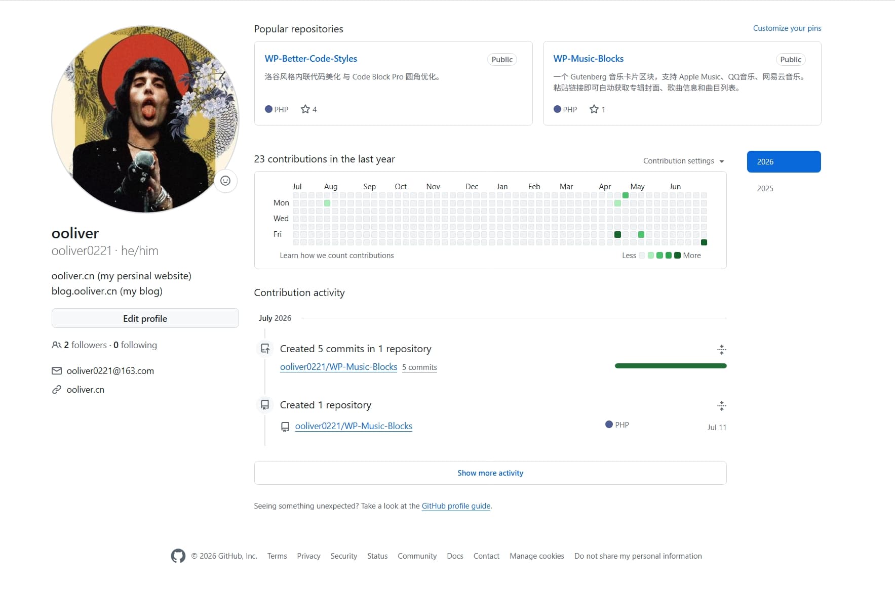Click the dark green last contribution square
This screenshot has width=895, height=589.
pos(704,242)
